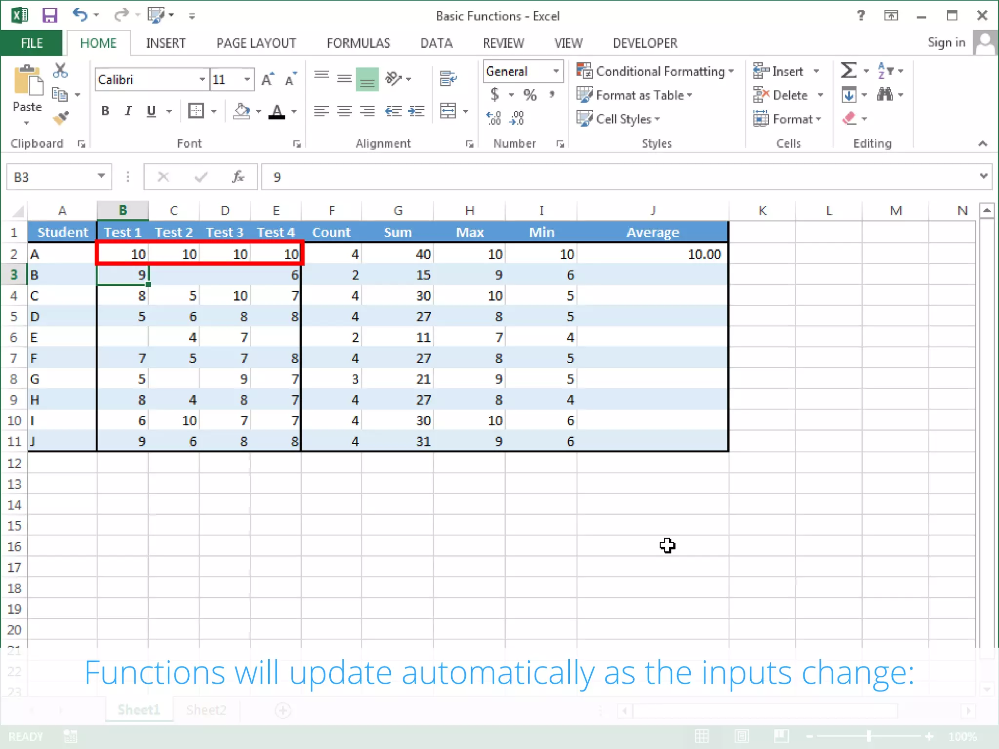Click the Cut scissors icon
999x749 pixels.
point(60,71)
